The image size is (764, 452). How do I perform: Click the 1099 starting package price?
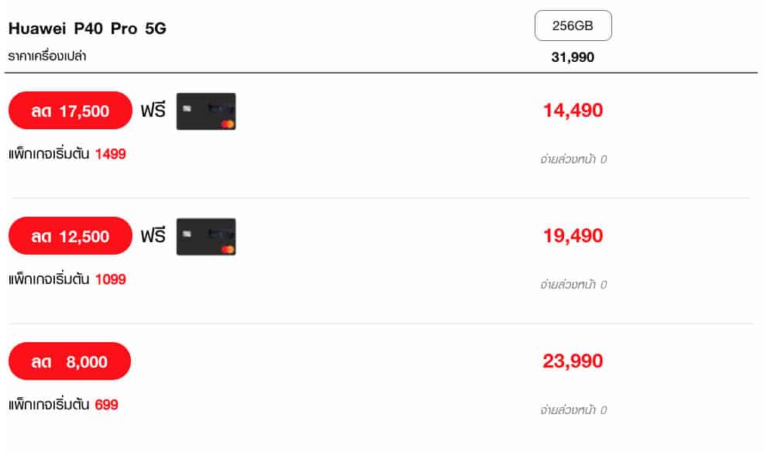point(110,279)
